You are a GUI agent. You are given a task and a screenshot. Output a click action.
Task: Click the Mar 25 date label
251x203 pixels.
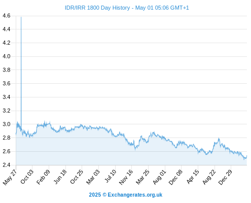(143, 177)
